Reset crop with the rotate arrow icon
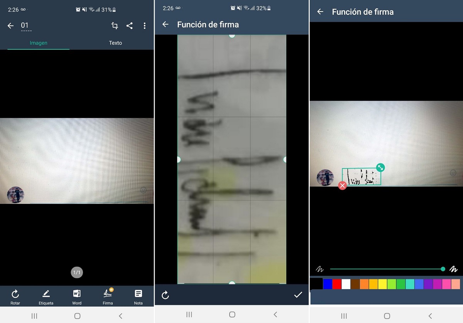The image size is (463, 323). pos(165,295)
